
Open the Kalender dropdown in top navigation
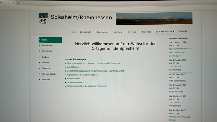tap(184, 31)
